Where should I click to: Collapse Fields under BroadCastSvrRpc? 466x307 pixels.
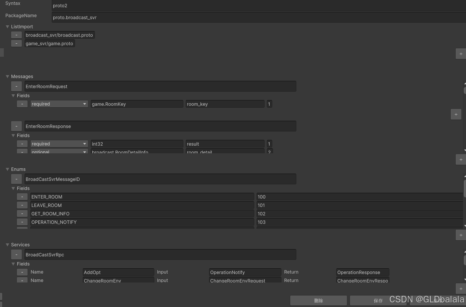click(13, 264)
